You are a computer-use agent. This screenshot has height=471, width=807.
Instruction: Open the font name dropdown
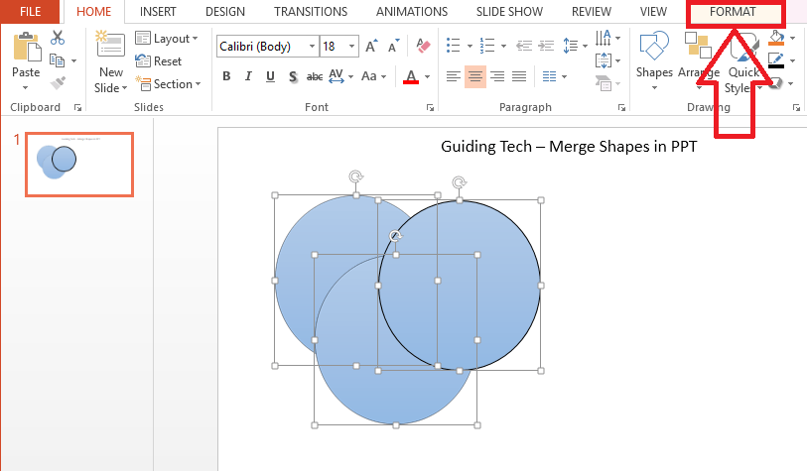click(312, 47)
